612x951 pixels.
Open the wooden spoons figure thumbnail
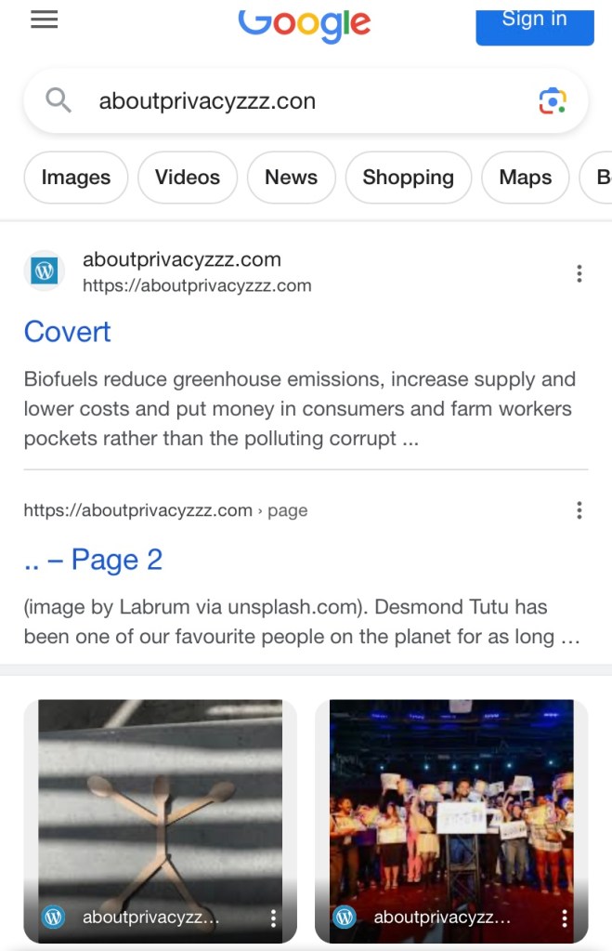[x=160, y=799]
